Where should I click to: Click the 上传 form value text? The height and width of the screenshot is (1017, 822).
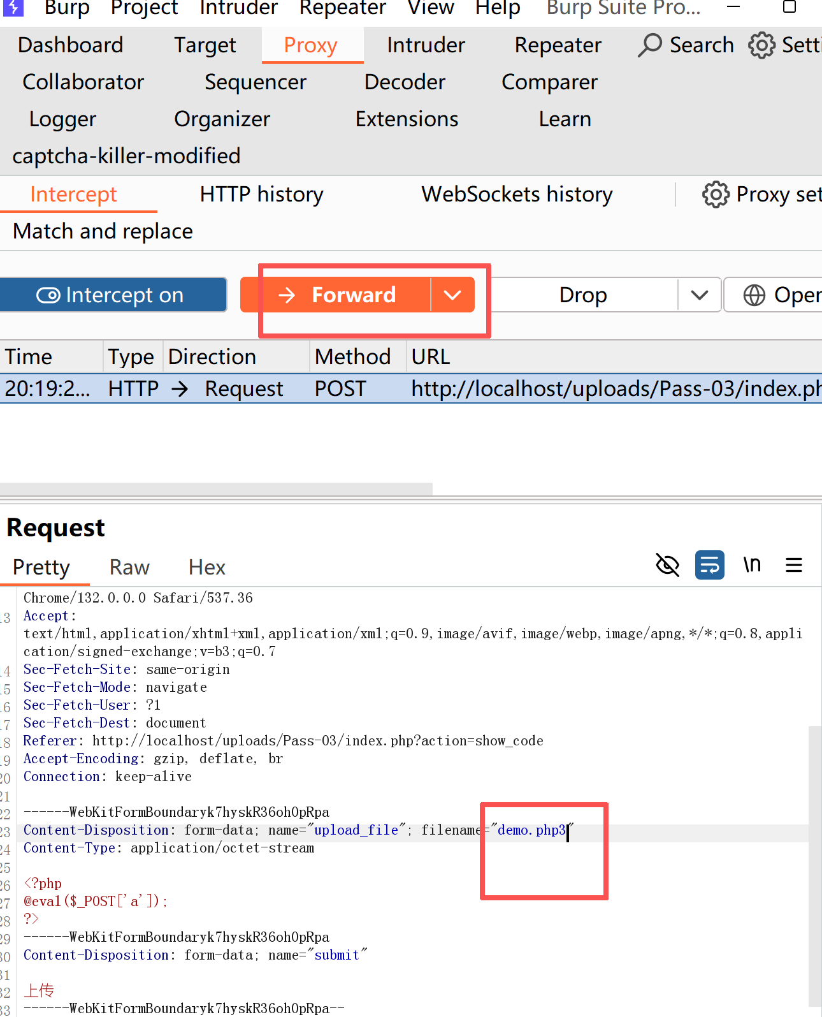(39, 991)
